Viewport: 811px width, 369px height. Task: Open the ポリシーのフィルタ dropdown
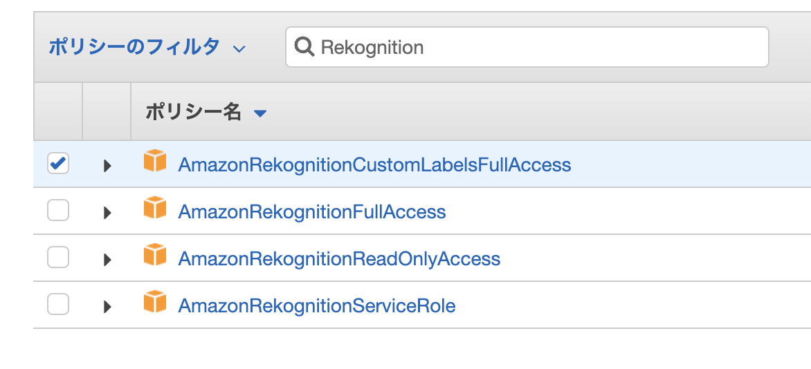(x=147, y=47)
